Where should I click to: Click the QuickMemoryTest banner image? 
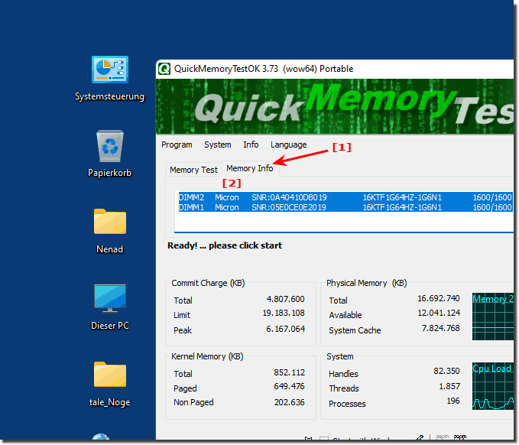(x=334, y=106)
